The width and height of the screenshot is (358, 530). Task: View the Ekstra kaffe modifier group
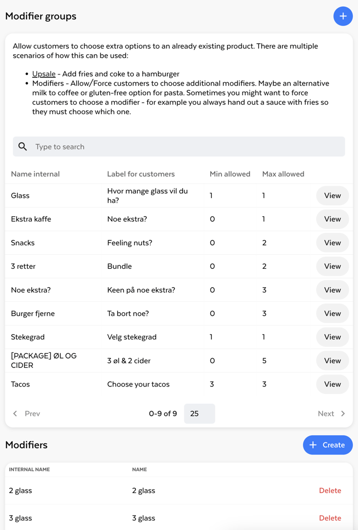(x=332, y=219)
